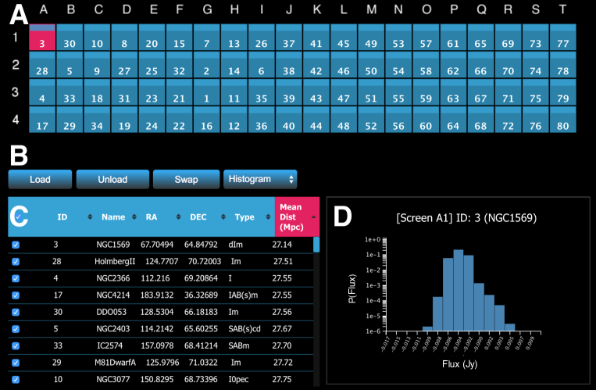
Task: Select screen tile numbered 10
Action: (x=97, y=38)
